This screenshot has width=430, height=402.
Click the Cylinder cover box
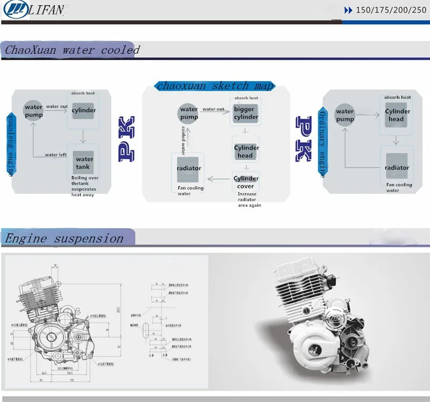point(246,182)
